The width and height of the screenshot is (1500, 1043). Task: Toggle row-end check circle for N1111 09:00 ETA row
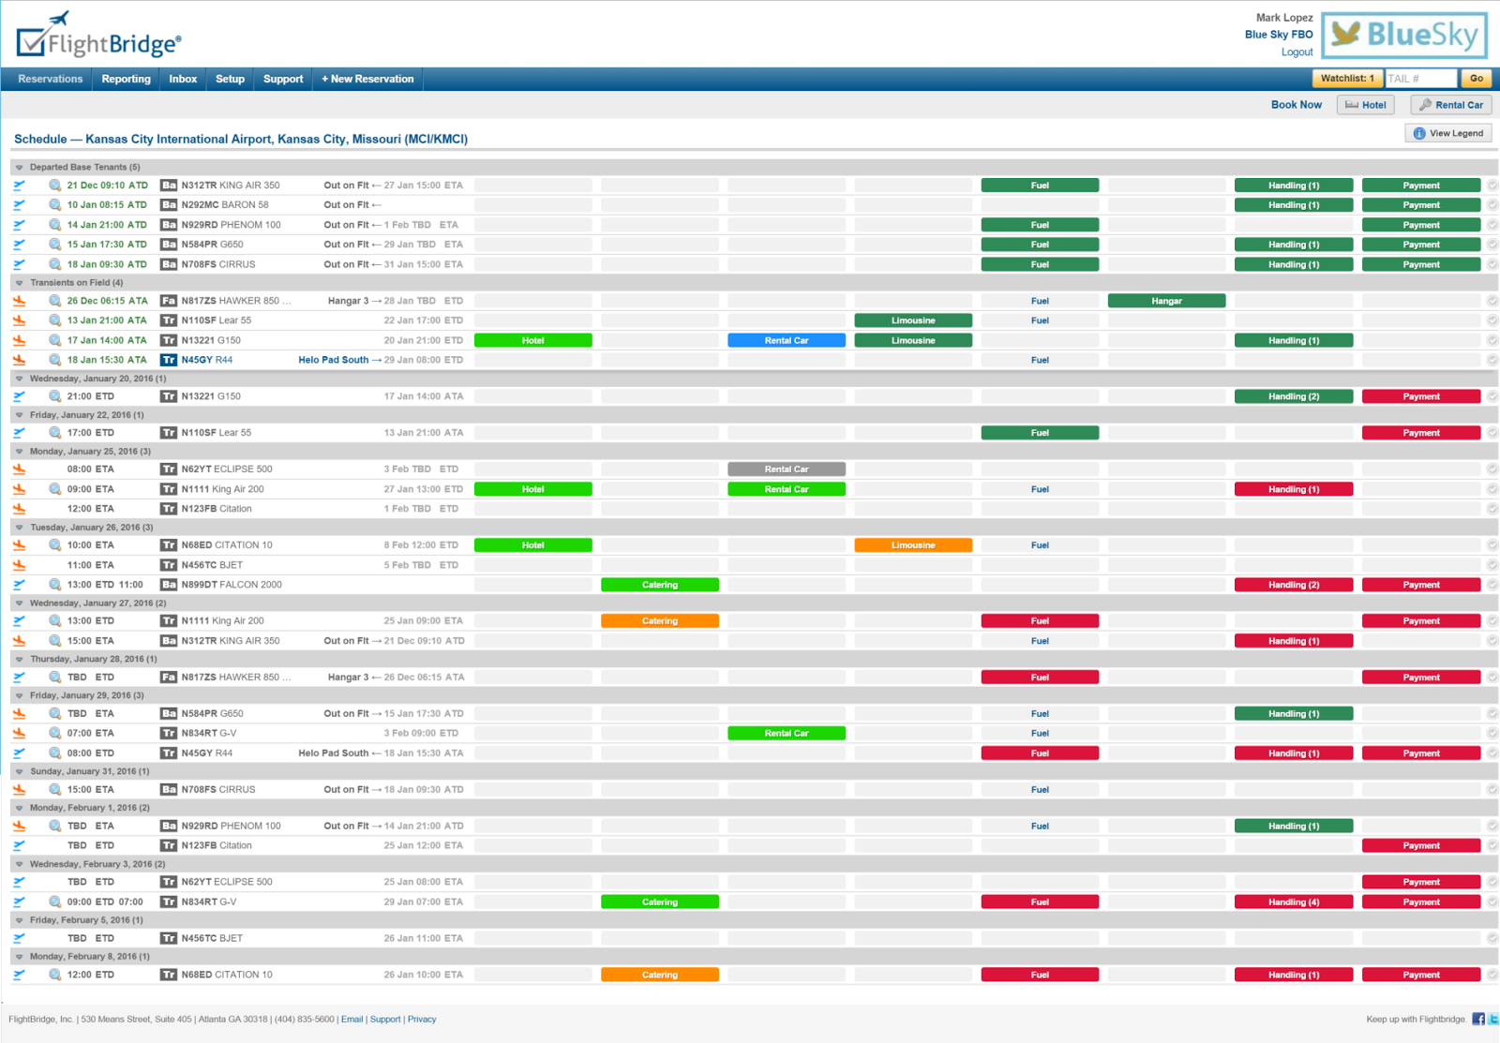1492,489
